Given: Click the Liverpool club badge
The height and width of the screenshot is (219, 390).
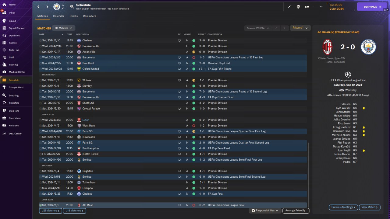Looking at the screenshot, I should click(x=79, y=188).
